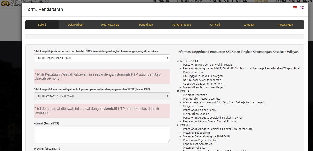Go to the Pendidikan tab

146,25
